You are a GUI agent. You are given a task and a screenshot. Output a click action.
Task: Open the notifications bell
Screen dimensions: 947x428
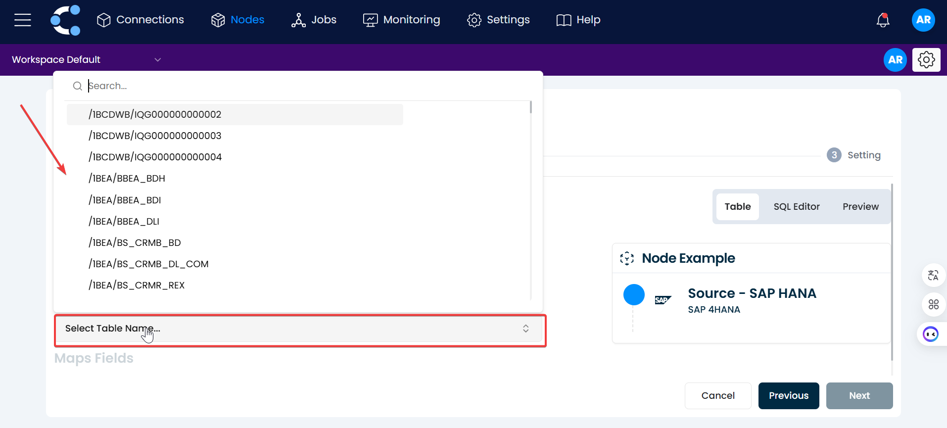coord(883,20)
